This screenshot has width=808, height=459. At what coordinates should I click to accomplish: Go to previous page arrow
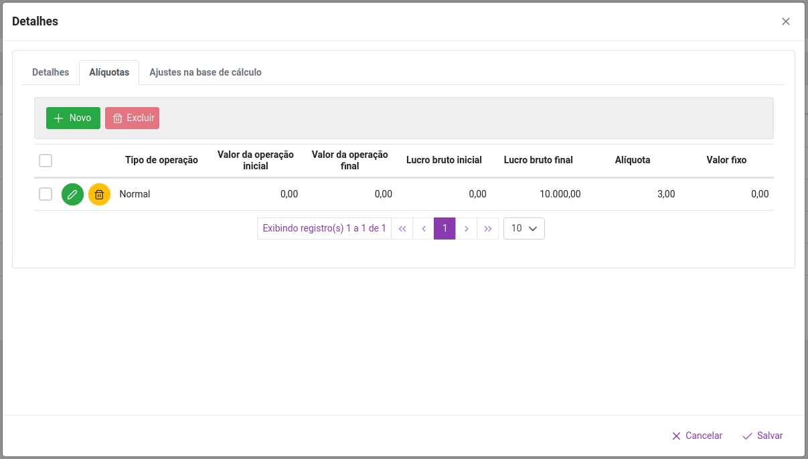424,229
